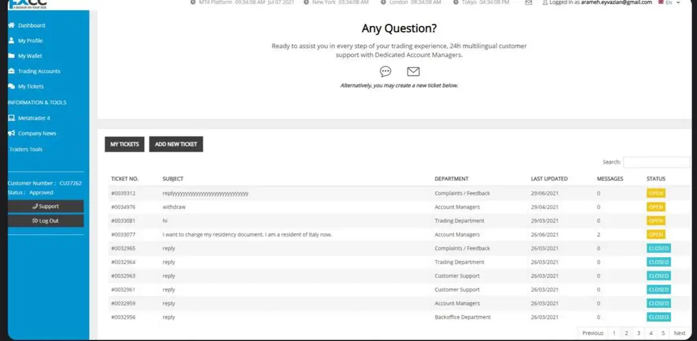Open Trading Accounts in the sidebar
The width and height of the screenshot is (697, 341).
39,72
